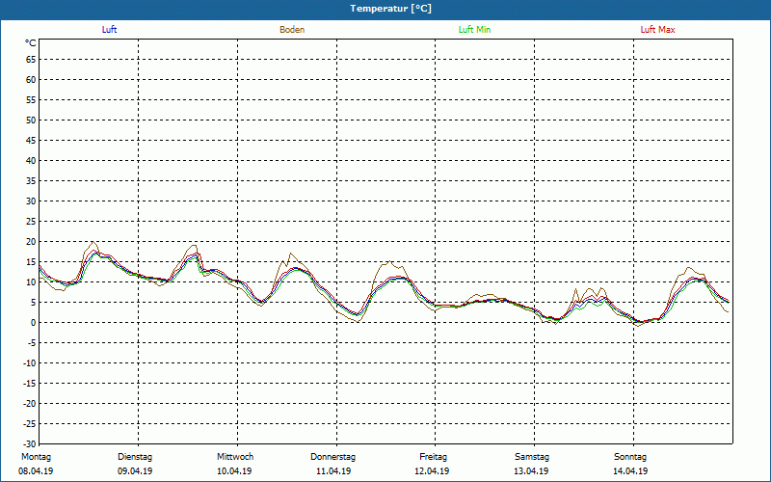The height and width of the screenshot is (482, 771).
Task: Click the 'Temperatur [°C]' chart title
Action: pos(391,9)
